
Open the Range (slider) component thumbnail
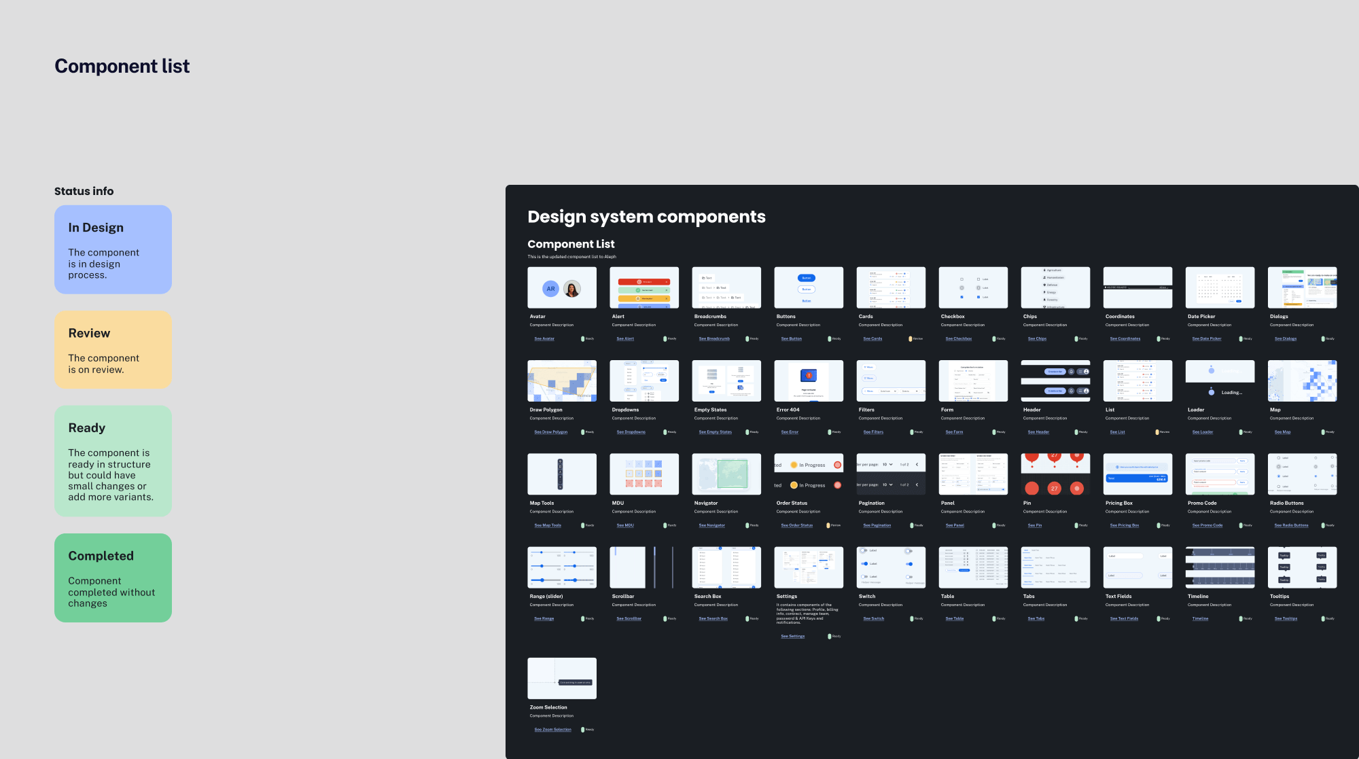coord(562,567)
